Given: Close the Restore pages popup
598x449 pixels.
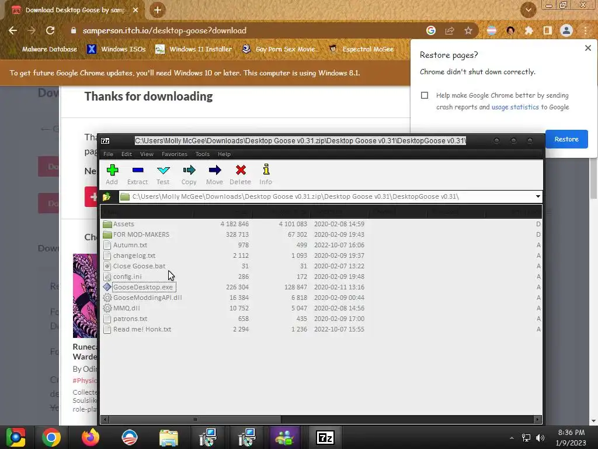Looking at the screenshot, I should (587, 48).
